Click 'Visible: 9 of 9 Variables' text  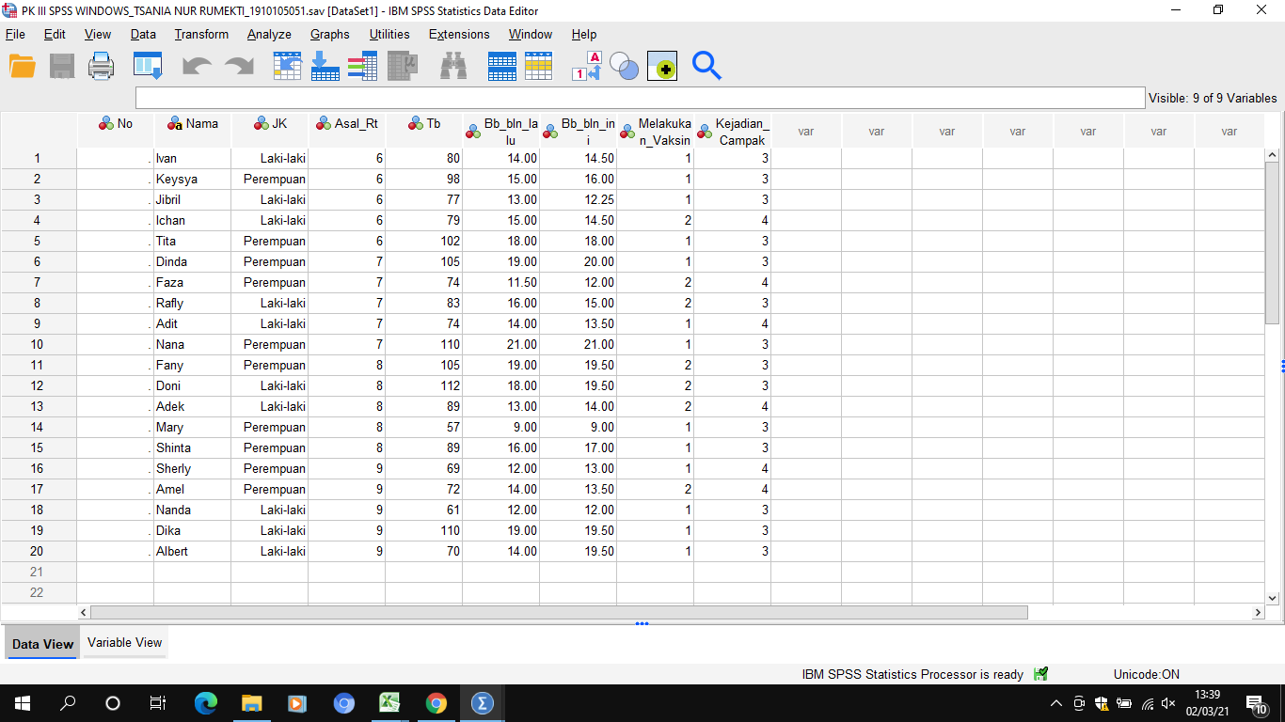coord(1213,98)
